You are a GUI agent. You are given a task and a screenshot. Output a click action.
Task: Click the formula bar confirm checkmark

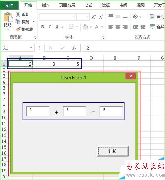62,48
